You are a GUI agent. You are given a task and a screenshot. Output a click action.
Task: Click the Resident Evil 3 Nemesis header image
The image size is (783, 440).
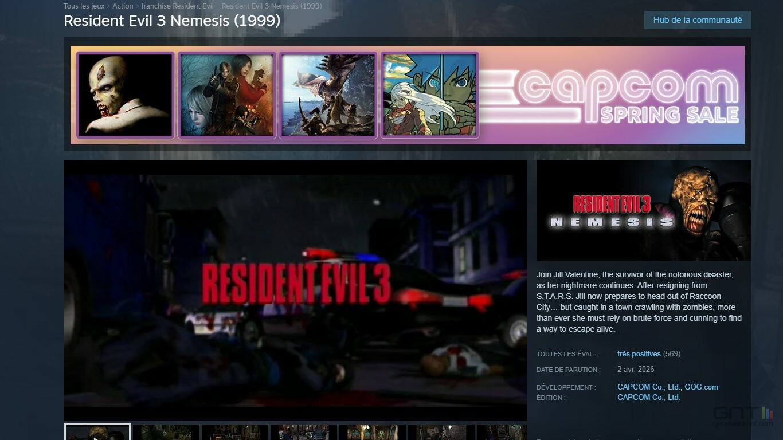[643, 211]
